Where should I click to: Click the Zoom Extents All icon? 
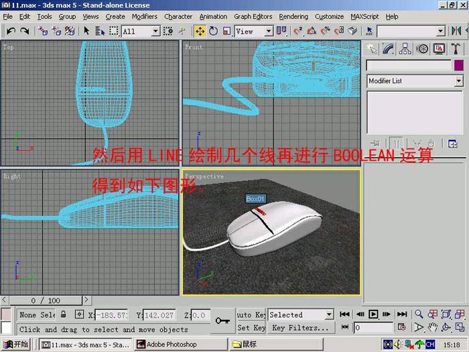point(460,314)
